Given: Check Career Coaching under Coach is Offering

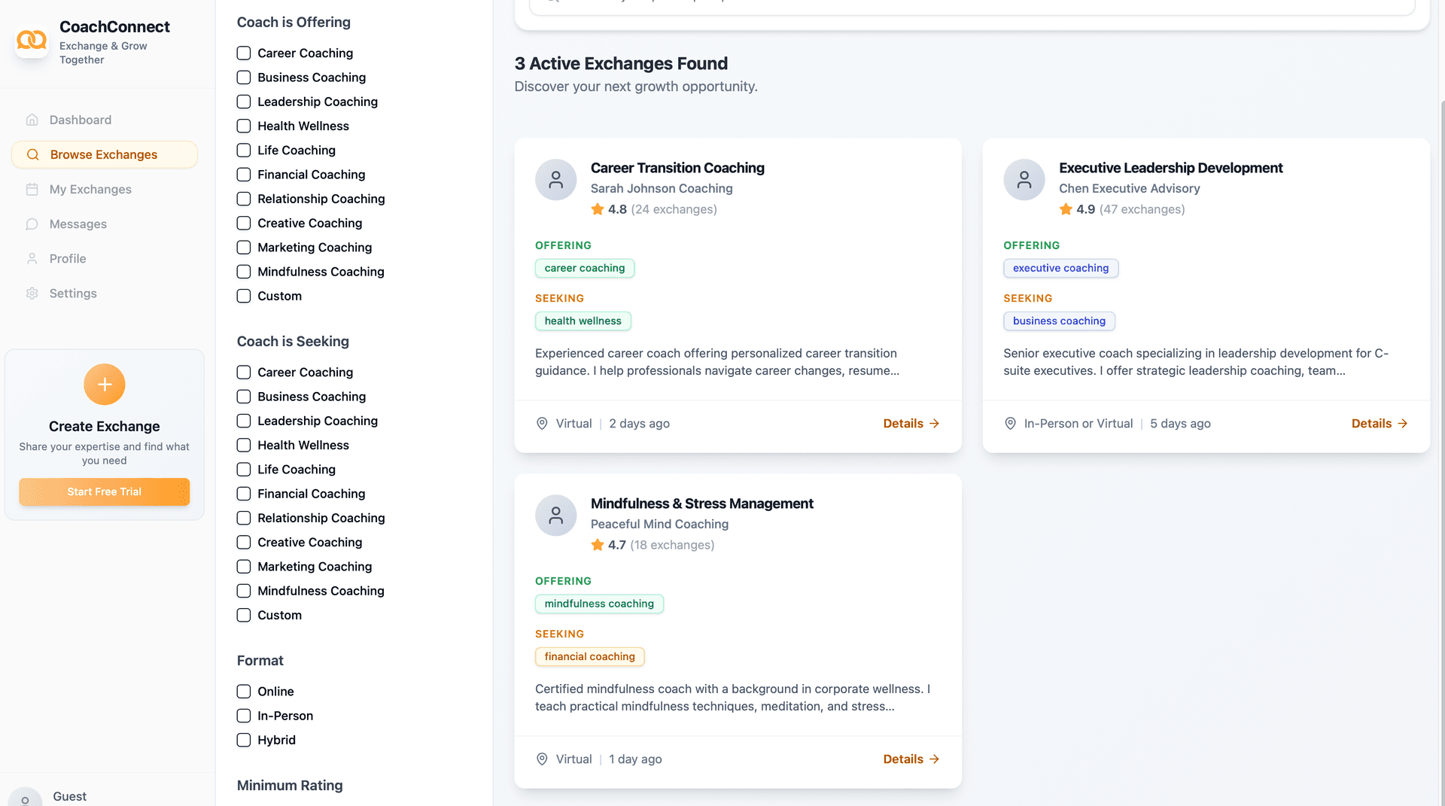Looking at the screenshot, I should coord(244,53).
